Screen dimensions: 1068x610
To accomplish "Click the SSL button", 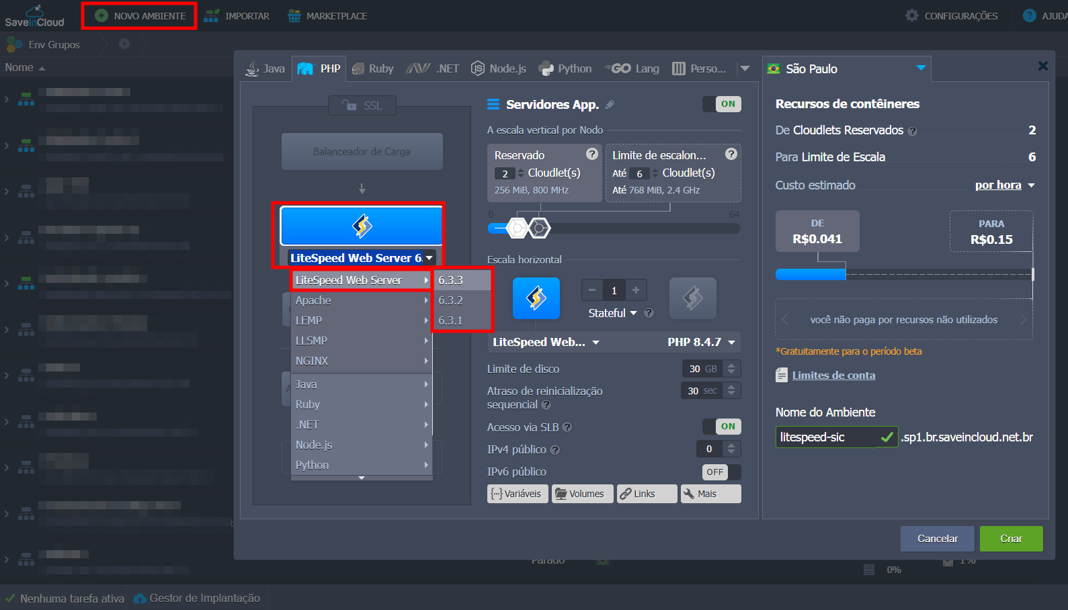I will click(x=362, y=105).
